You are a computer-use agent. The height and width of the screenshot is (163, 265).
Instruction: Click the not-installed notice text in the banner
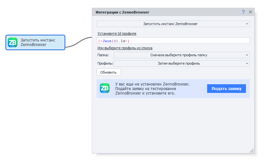(152, 89)
